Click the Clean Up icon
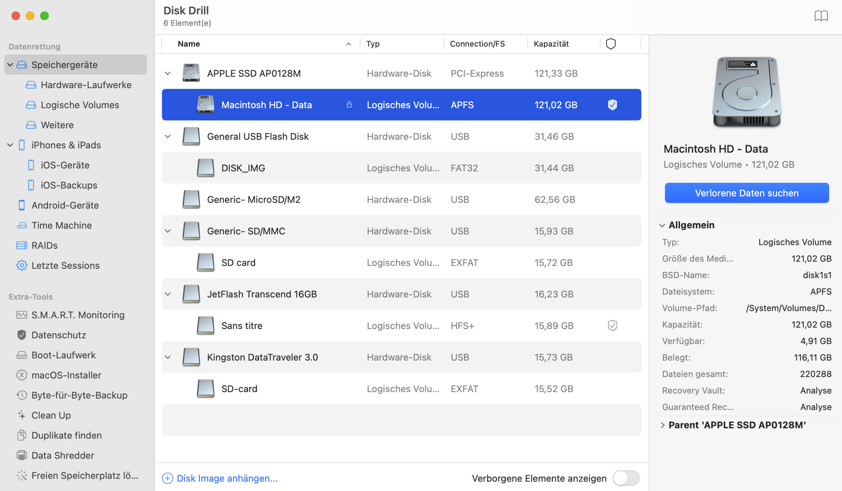Viewport: 842px width, 491px height. click(x=21, y=416)
